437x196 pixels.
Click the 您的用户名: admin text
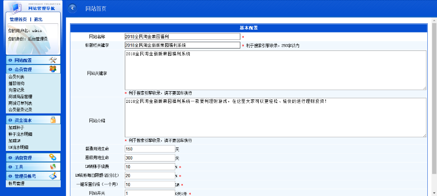tap(25, 31)
